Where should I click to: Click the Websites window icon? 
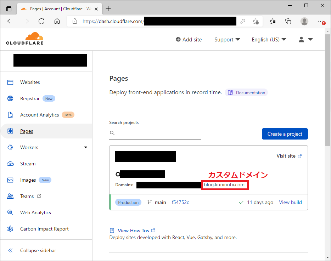coord(10,82)
